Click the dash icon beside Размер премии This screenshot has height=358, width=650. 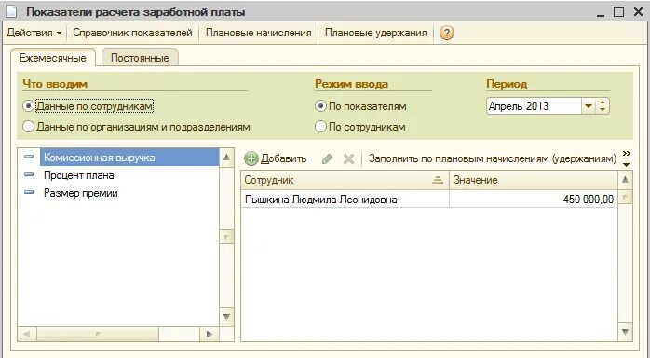29,192
